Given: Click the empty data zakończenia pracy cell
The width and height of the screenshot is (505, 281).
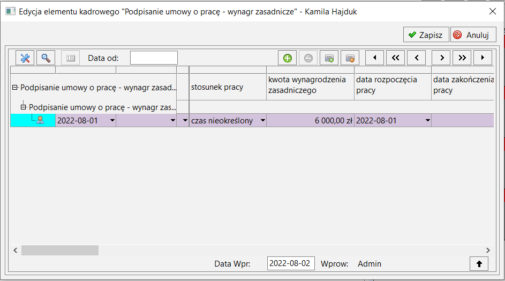Looking at the screenshot, I should coord(463,120).
